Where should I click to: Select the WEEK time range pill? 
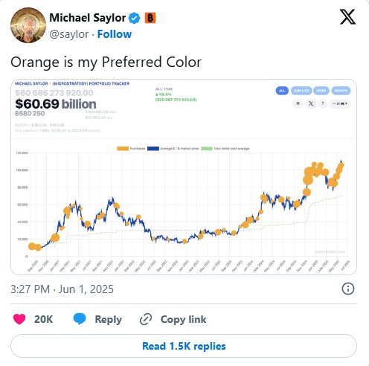[321, 91]
